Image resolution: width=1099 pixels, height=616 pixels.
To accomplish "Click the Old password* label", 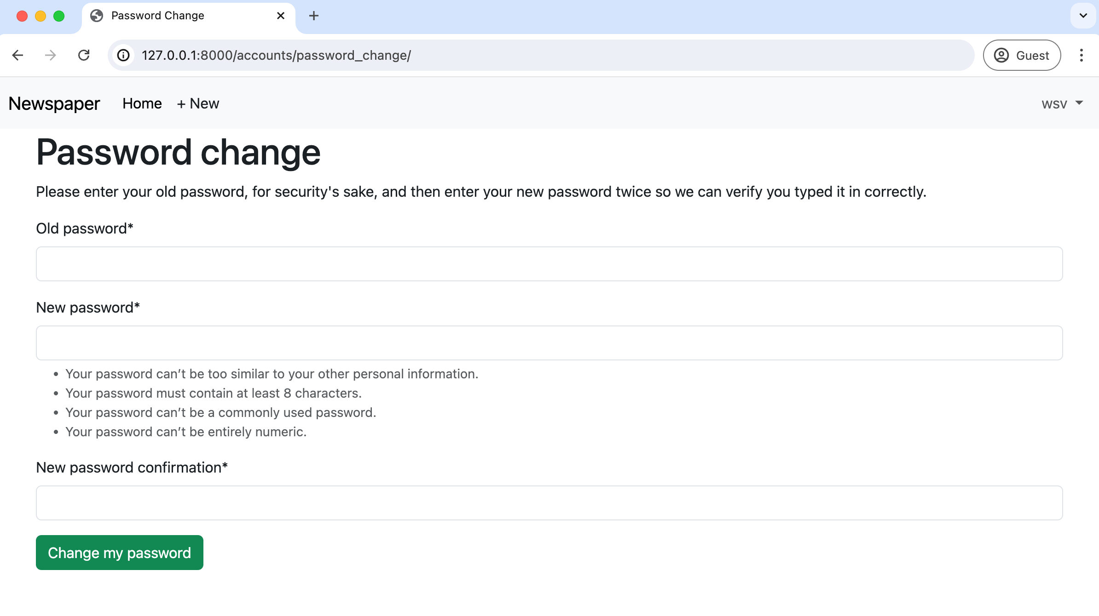I will [x=85, y=228].
